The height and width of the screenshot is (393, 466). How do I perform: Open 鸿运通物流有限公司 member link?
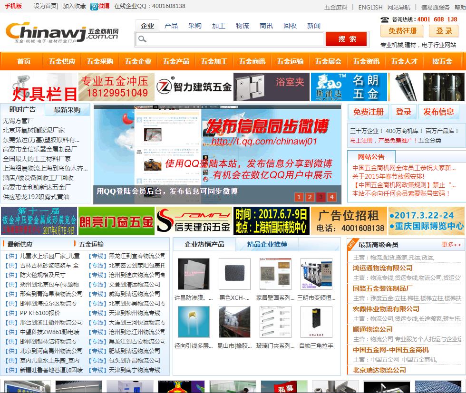382,268
